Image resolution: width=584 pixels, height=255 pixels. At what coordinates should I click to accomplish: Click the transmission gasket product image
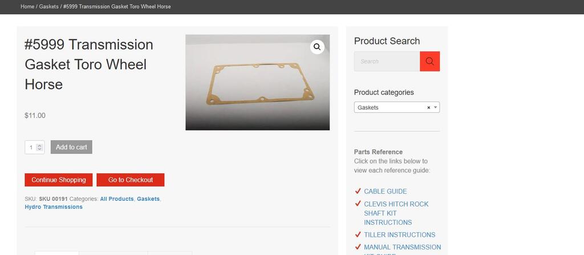pyautogui.click(x=257, y=82)
